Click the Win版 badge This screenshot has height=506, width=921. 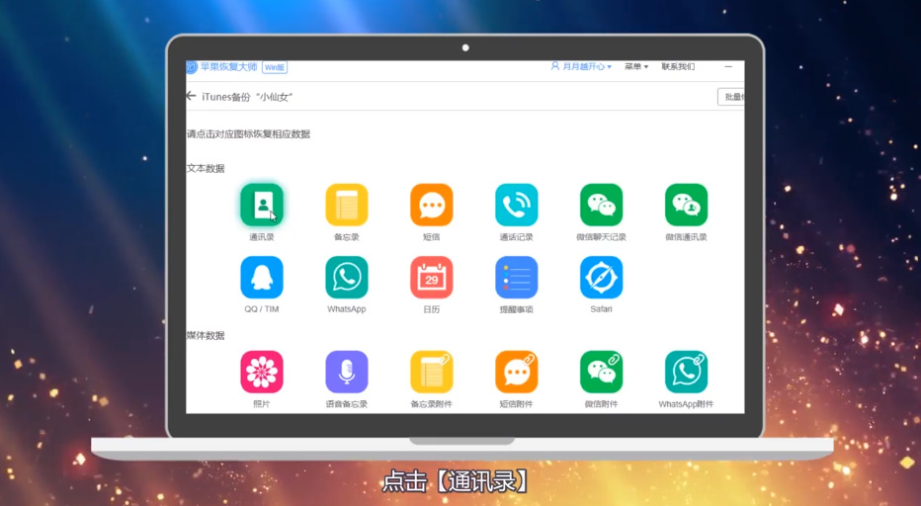click(x=275, y=67)
